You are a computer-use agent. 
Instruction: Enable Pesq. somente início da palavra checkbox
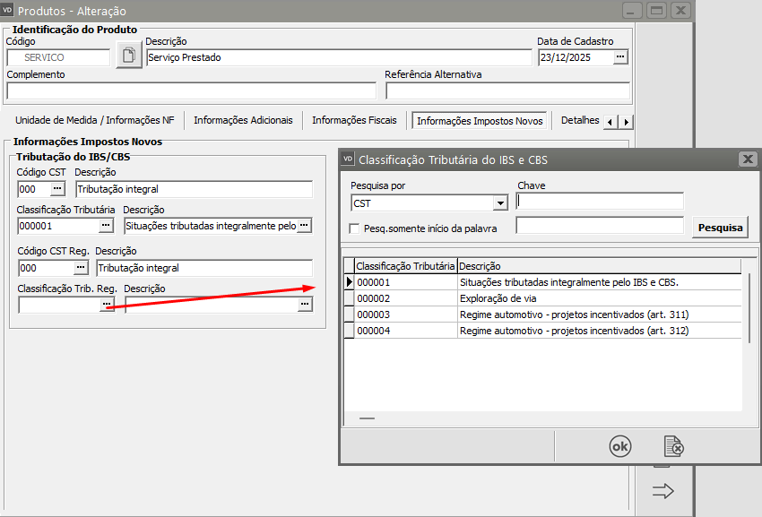(354, 228)
